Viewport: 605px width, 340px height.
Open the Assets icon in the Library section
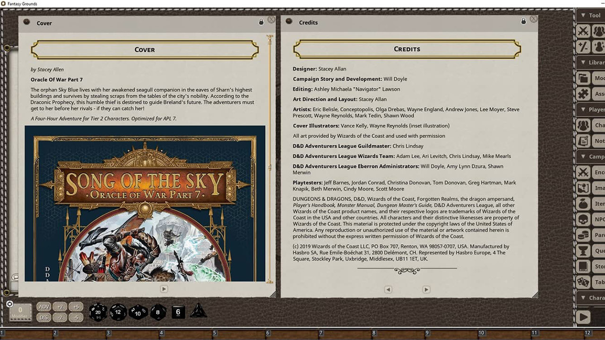tap(584, 93)
